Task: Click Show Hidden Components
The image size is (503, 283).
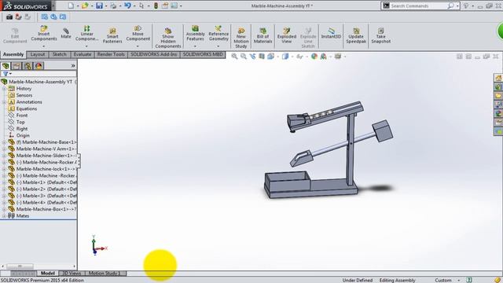Action: point(167,38)
